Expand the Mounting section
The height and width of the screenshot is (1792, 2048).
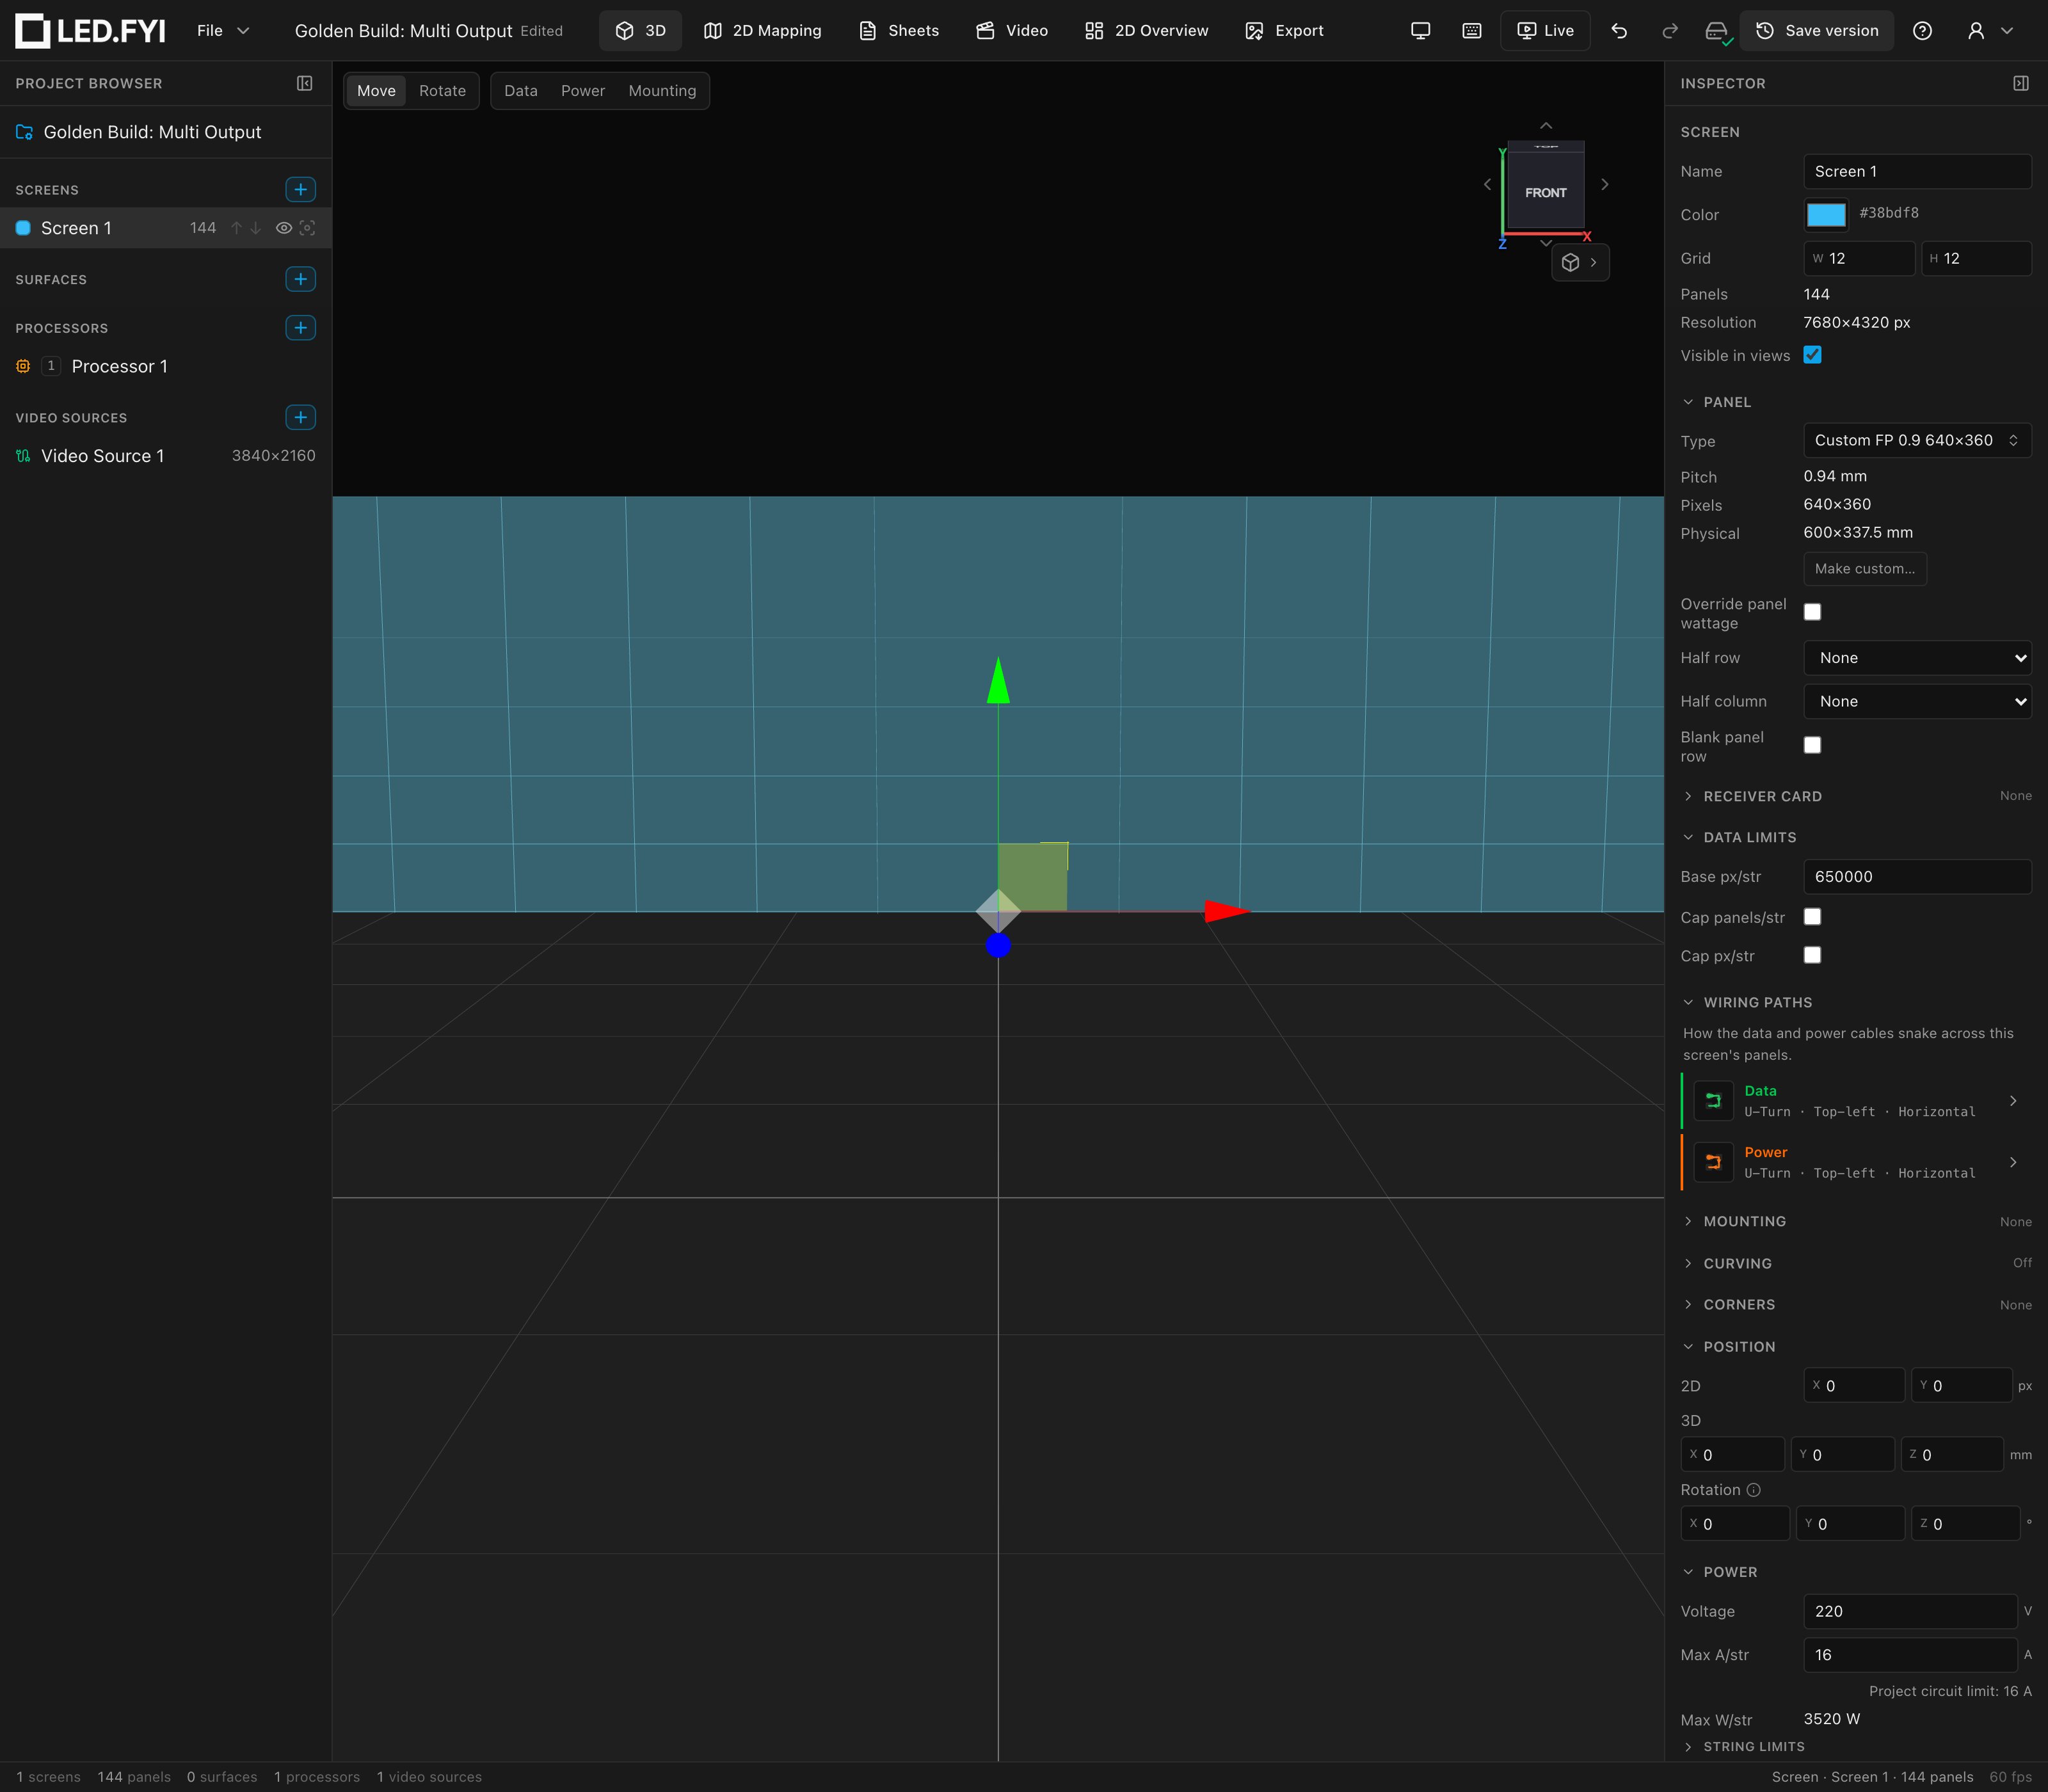click(1855, 1221)
